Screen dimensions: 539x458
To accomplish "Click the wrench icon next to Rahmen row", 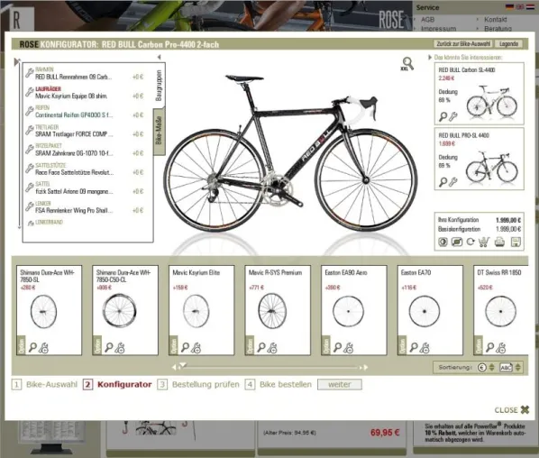I will pos(30,73).
